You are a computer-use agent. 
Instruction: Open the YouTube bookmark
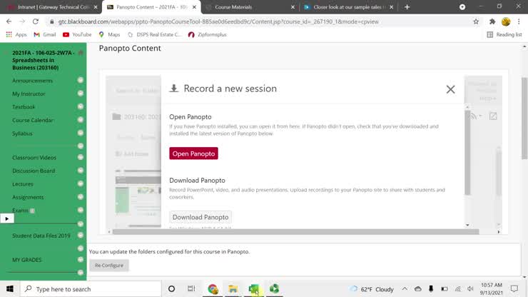[x=76, y=34]
